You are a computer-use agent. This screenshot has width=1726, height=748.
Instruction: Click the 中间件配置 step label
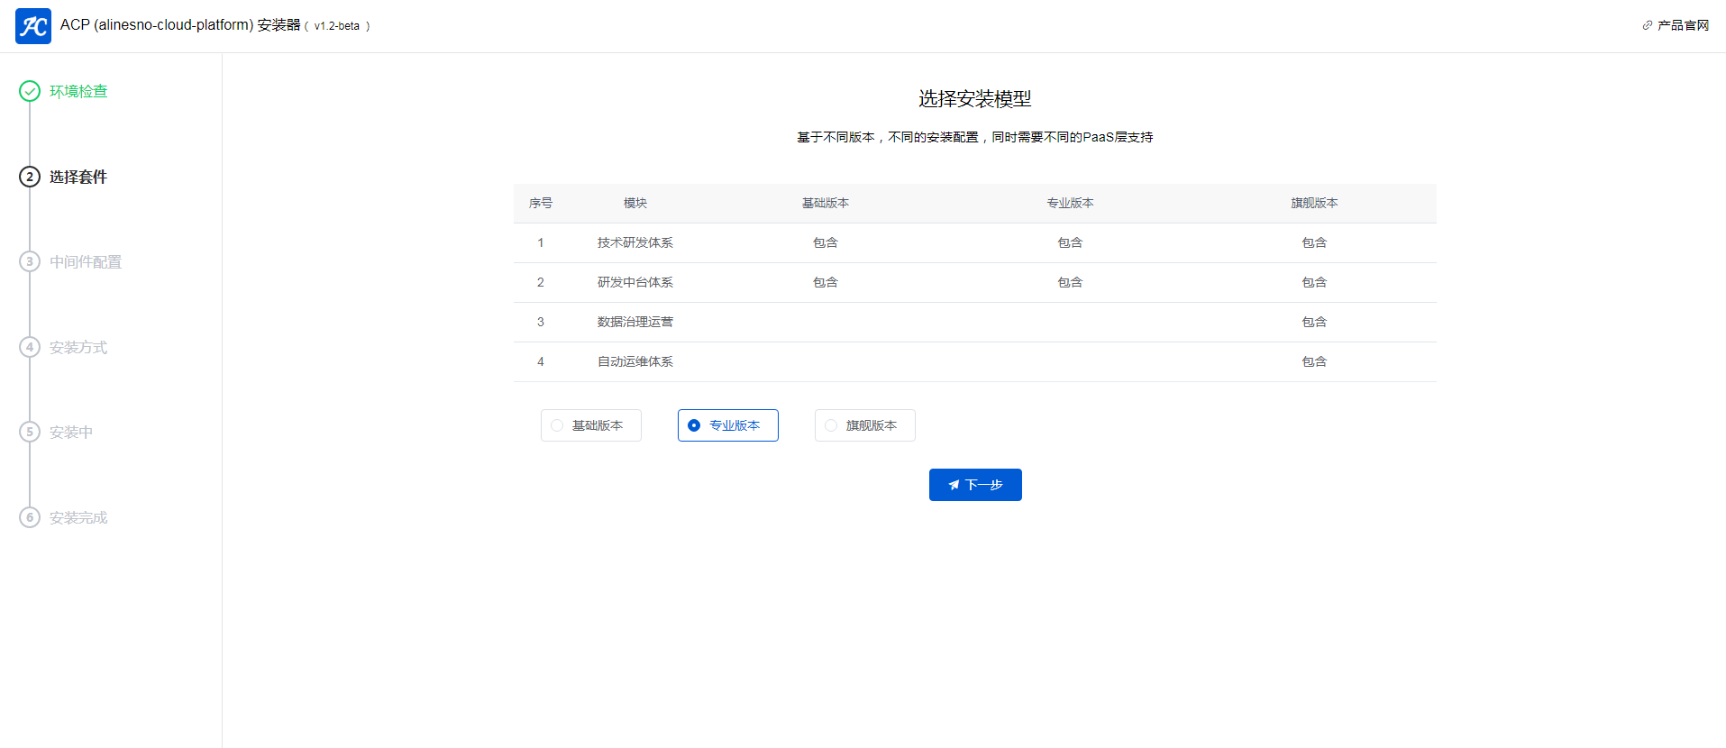pos(86,262)
